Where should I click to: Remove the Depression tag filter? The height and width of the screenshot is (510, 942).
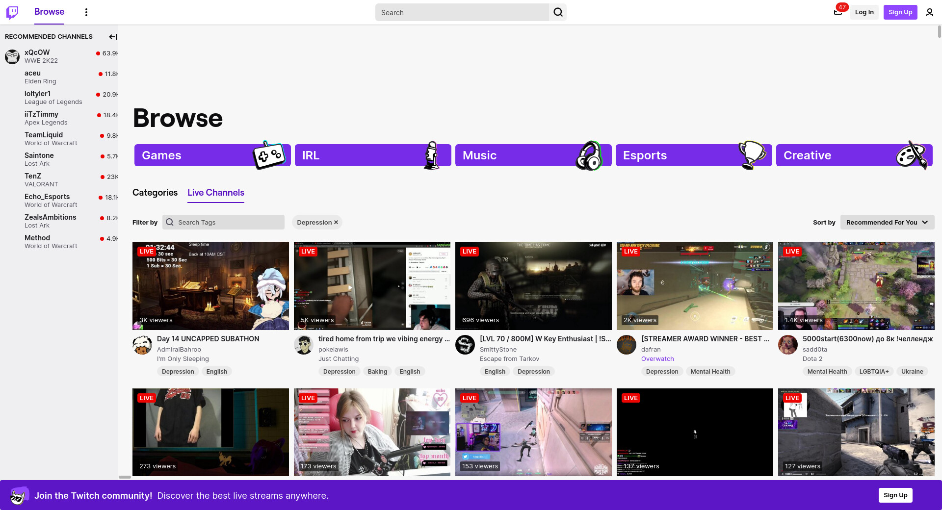(x=336, y=222)
